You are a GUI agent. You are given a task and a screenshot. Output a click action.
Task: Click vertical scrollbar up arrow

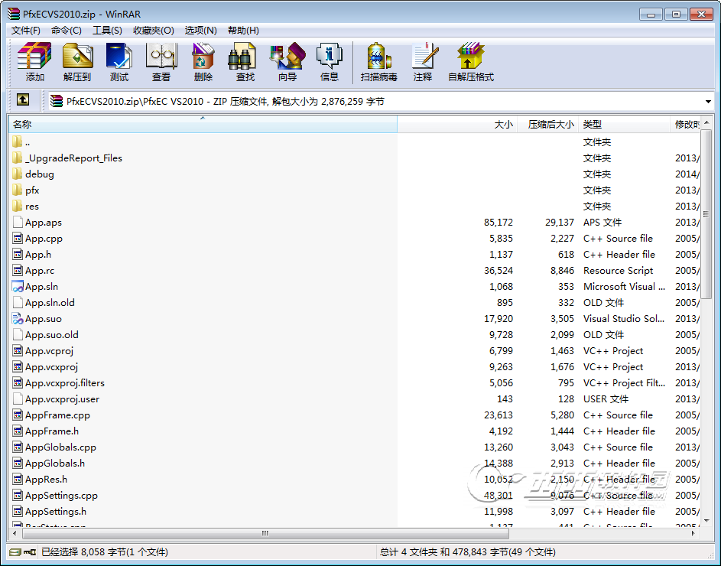click(x=706, y=122)
